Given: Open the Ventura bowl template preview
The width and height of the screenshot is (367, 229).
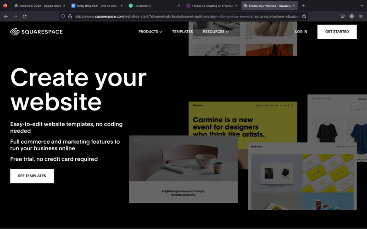Looking at the screenshot, I should pos(183,169).
